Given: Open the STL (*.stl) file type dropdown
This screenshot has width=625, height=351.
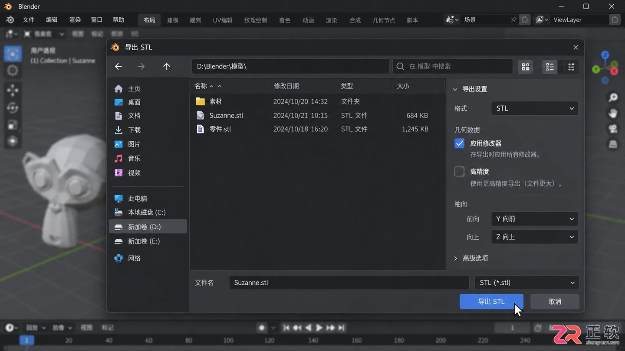Looking at the screenshot, I should (x=526, y=283).
